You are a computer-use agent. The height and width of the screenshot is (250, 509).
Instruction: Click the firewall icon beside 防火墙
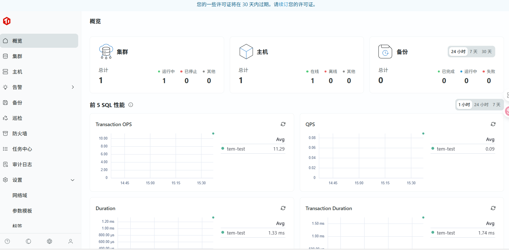pyautogui.click(x=5, y=133)
